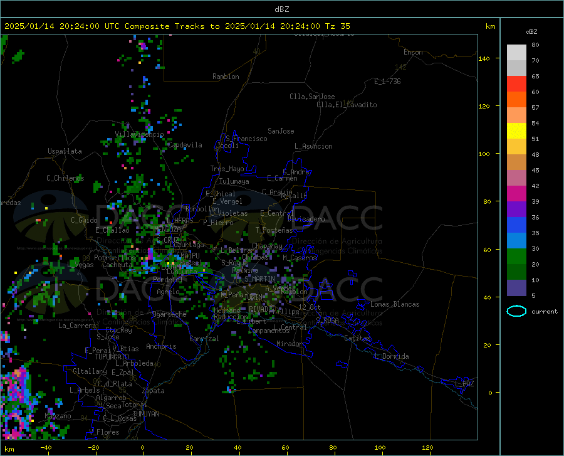This screenshot has width=564, height=456.
Task: Select the '2025/01/14 20:24:00 UTC Composite Tracks' header text
Action: coord(104,26)
